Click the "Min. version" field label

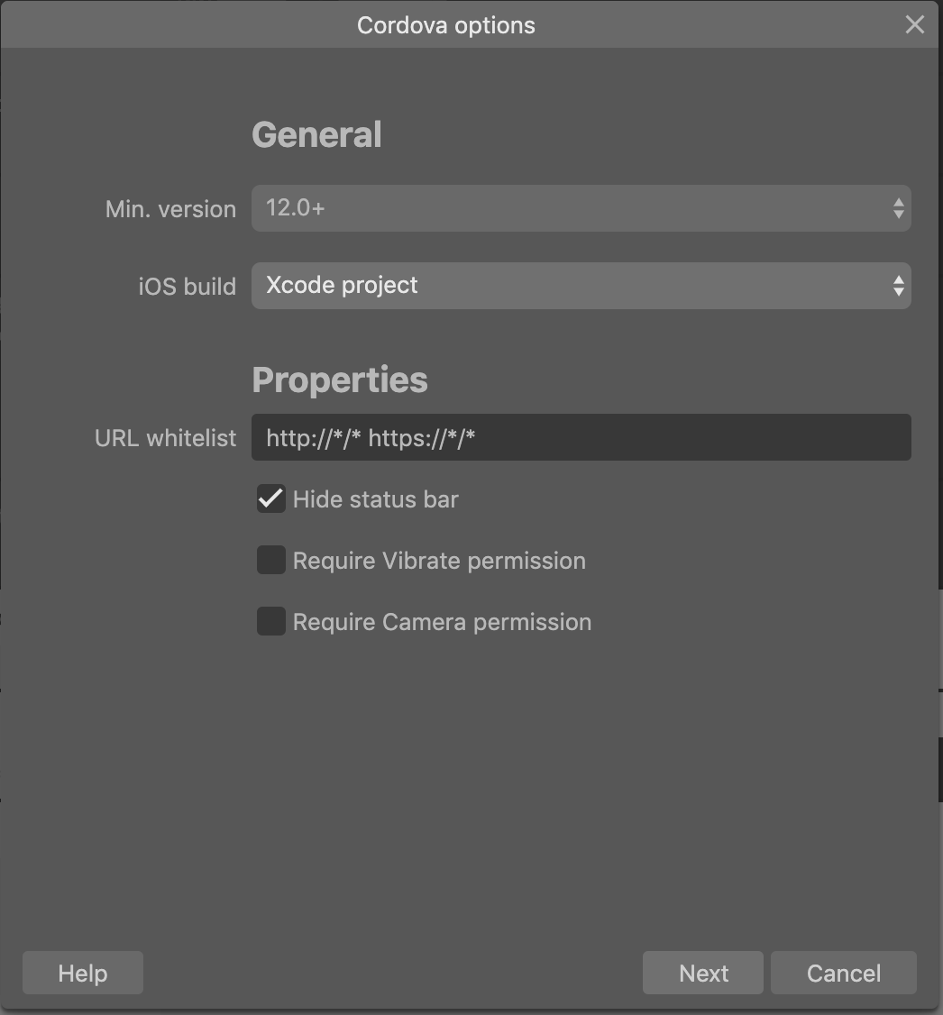[170, 209]
